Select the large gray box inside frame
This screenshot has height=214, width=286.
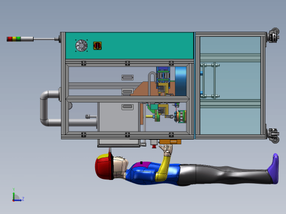[119, 117]
